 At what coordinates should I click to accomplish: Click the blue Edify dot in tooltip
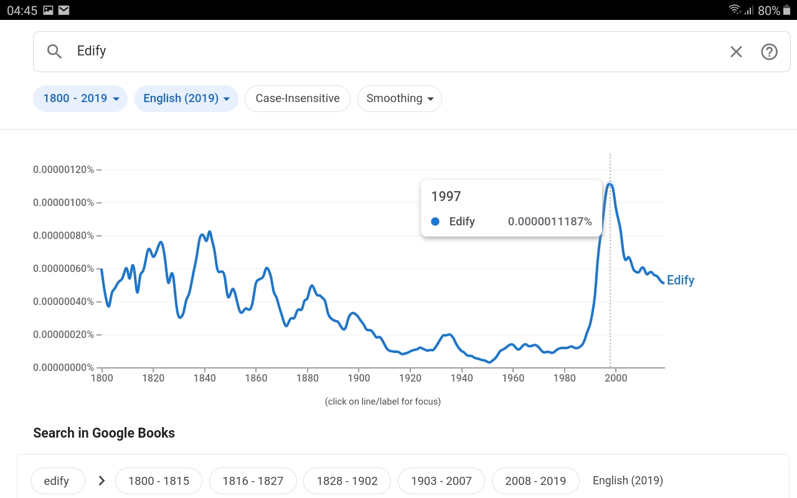[435, 222]
